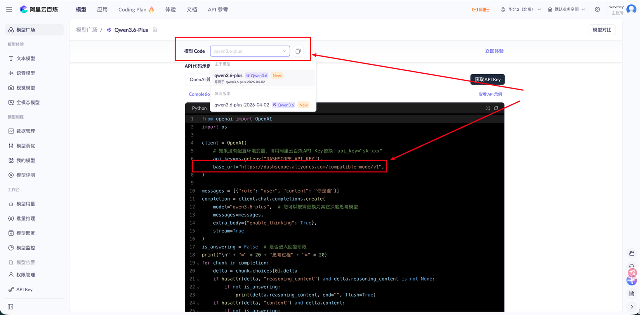The width and height of the screenshot is (640, 315).
Task: Click the "from openai import OpenAI" line
Action: pyautogui.click(x=237, y=119)
